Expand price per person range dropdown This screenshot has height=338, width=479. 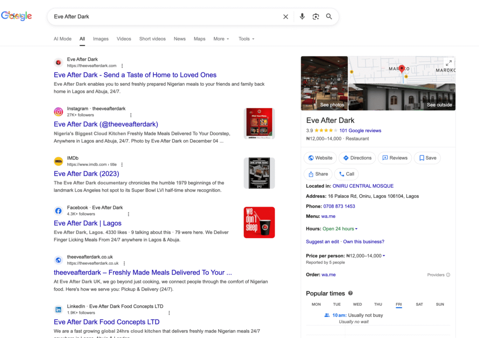pyautogui.click(x=384, y=256)
